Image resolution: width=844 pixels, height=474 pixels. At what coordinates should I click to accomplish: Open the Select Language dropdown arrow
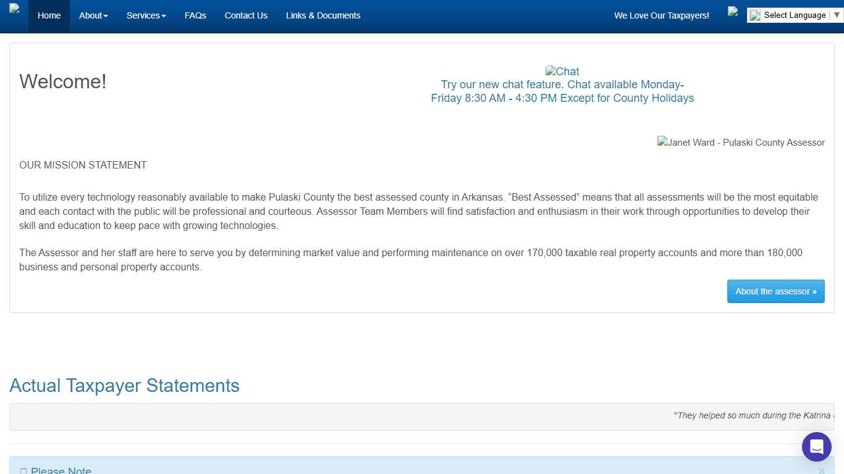coord(837,15)
